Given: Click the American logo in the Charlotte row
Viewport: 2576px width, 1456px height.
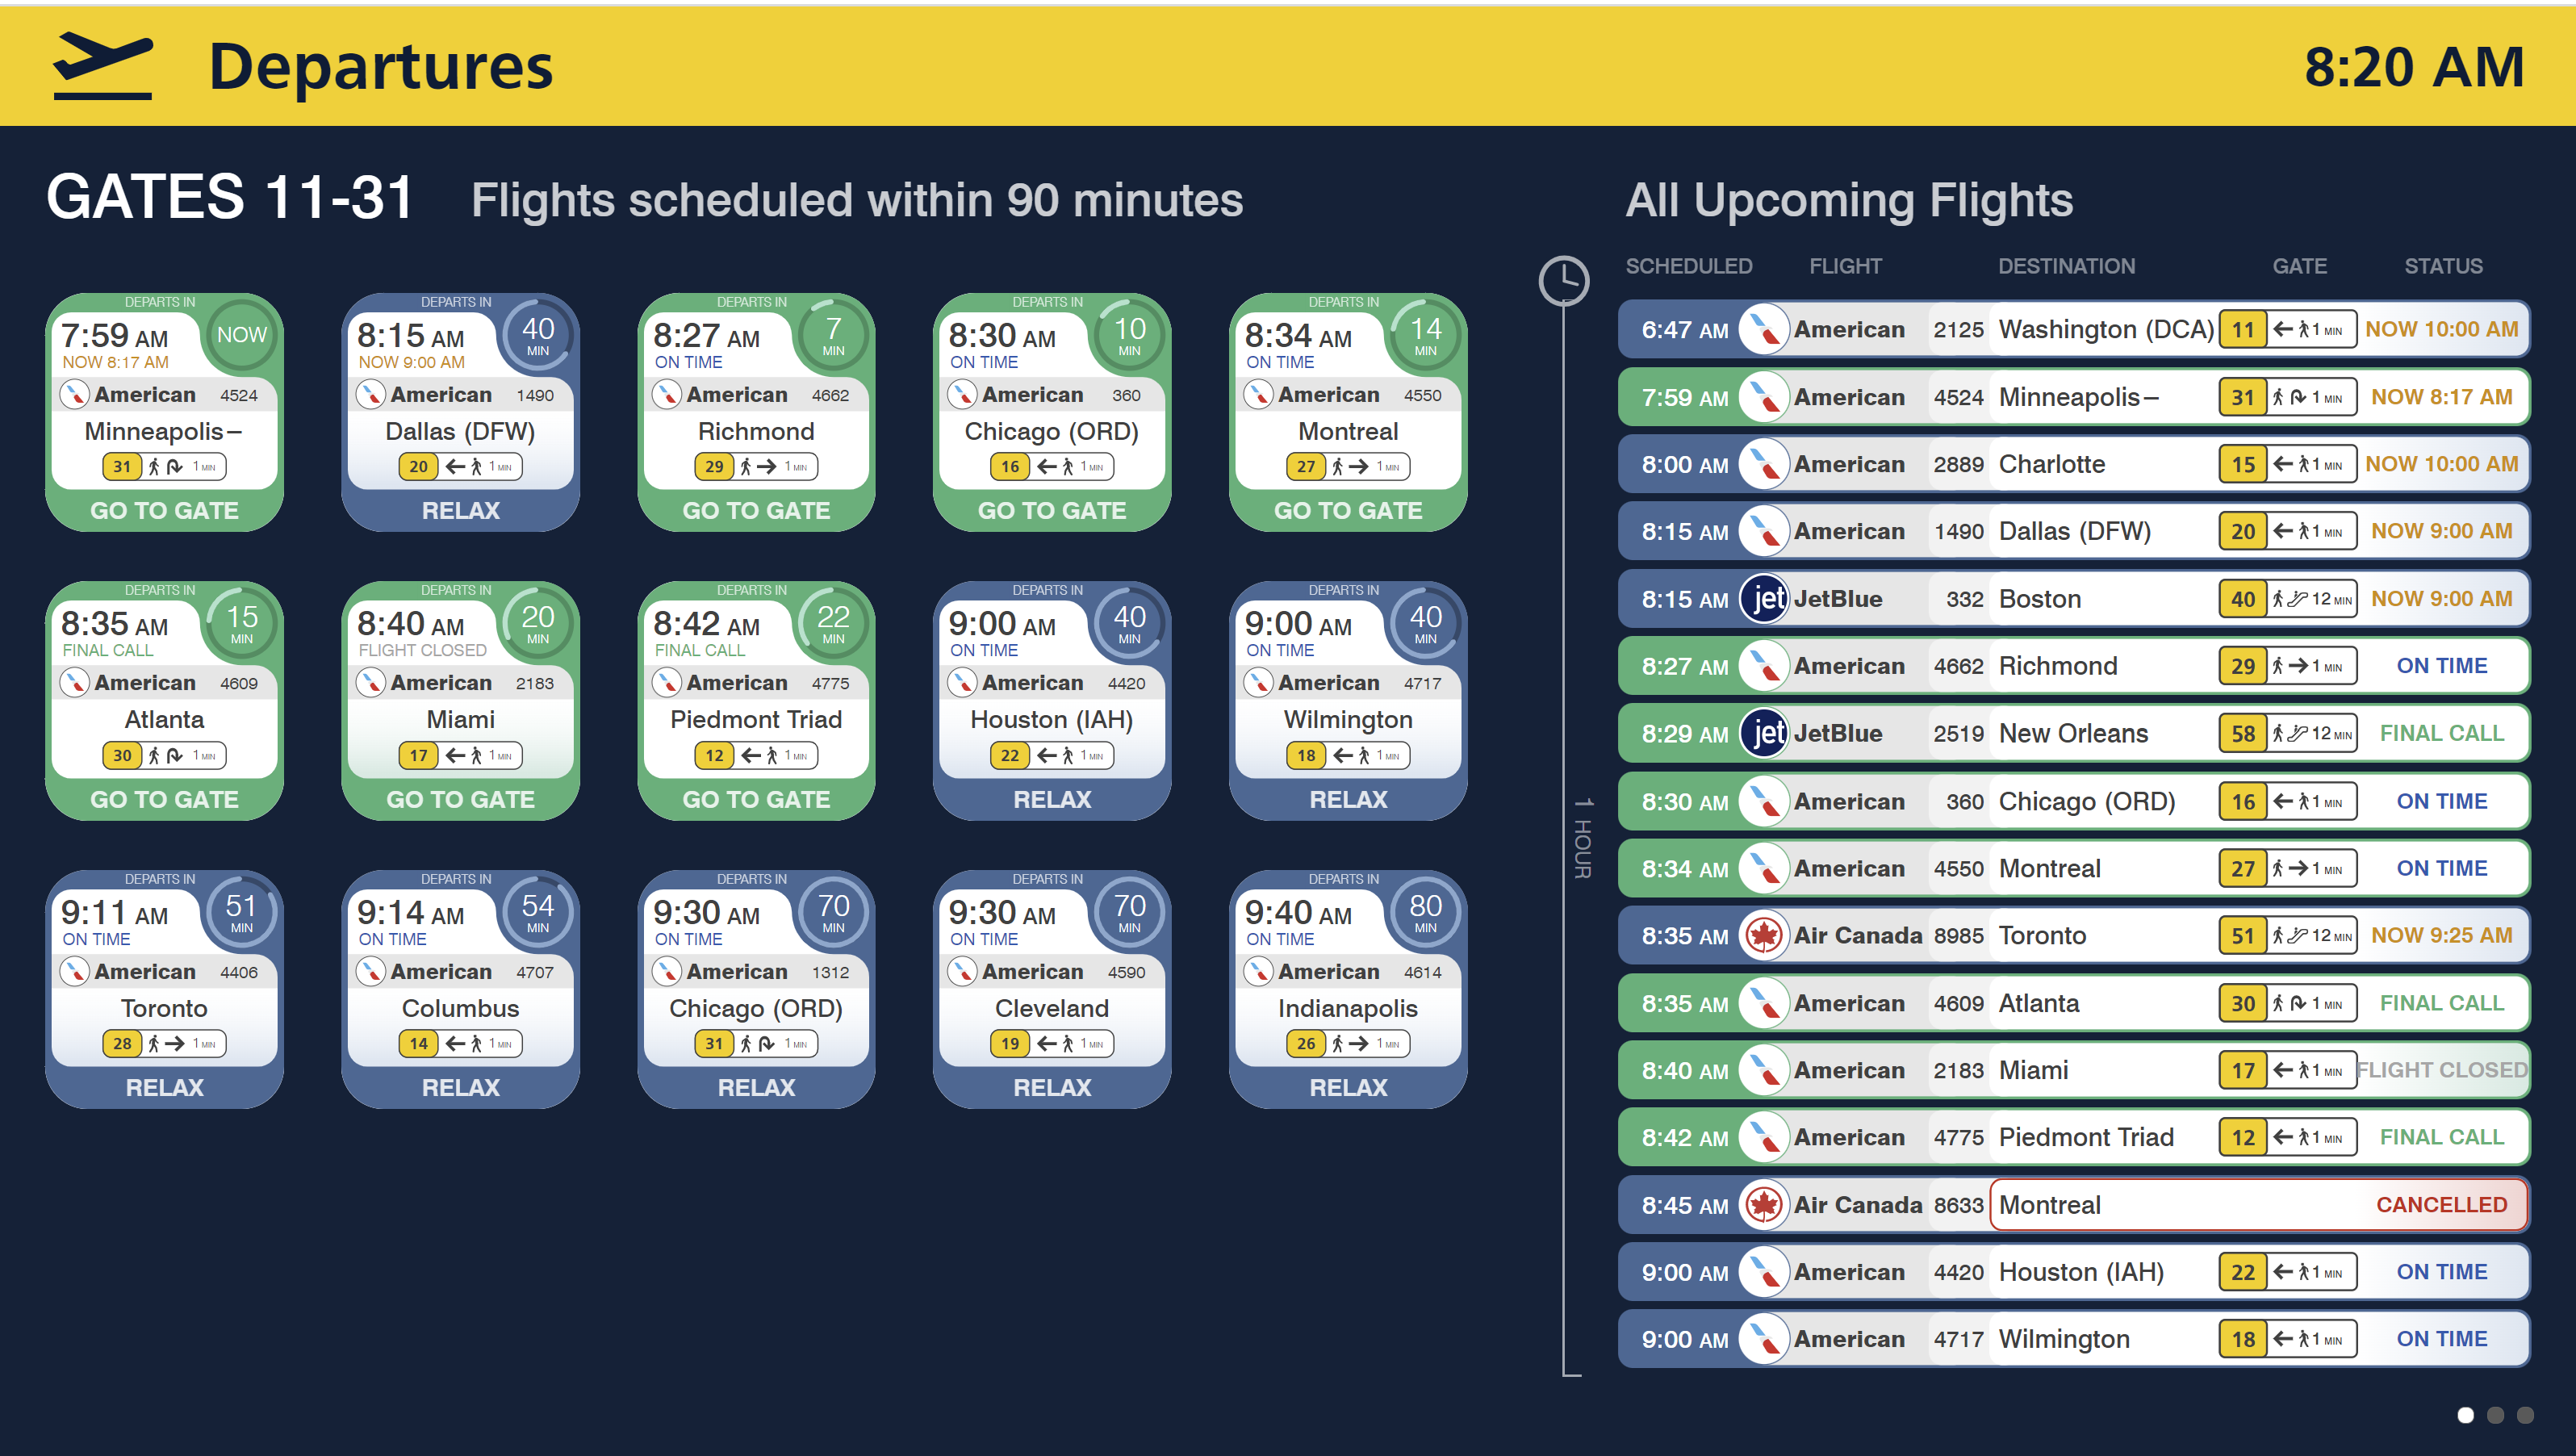Looking at the screenshot, I should click(x=1764, y=465).
